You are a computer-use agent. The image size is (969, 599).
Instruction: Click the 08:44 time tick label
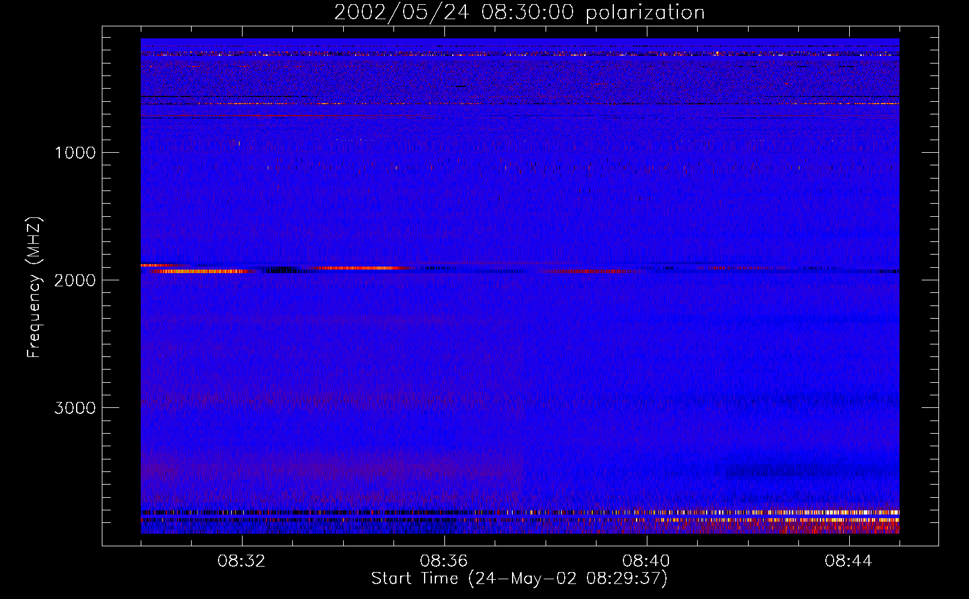[x=849, y=561]
